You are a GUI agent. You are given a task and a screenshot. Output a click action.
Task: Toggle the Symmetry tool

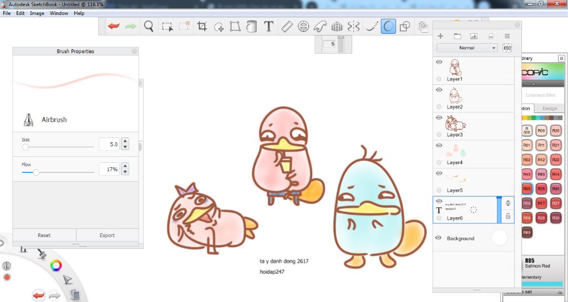pos(353,27)
